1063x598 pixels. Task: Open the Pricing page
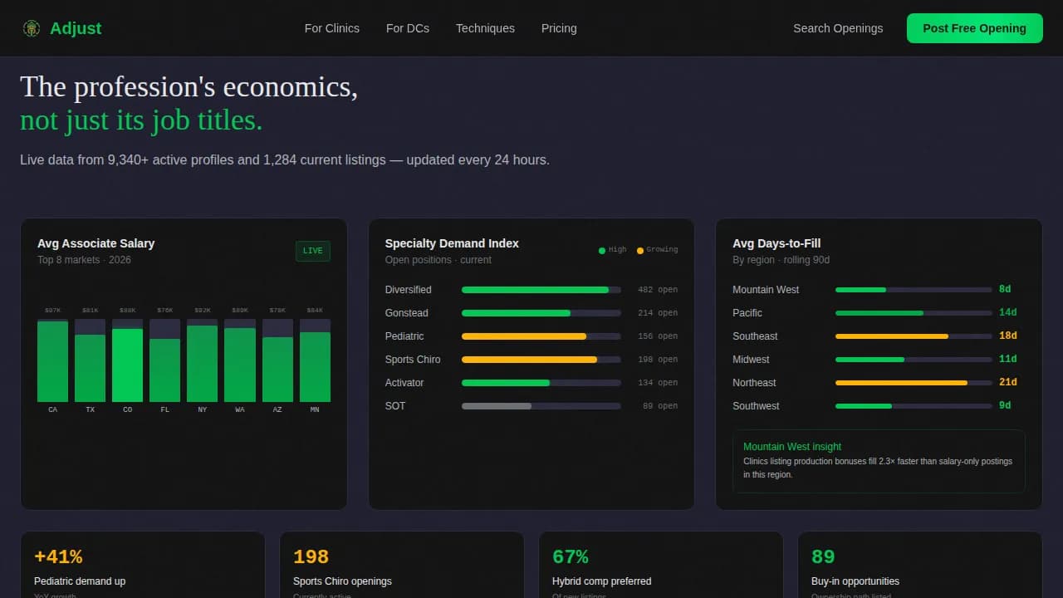click(x=558, y=28)
